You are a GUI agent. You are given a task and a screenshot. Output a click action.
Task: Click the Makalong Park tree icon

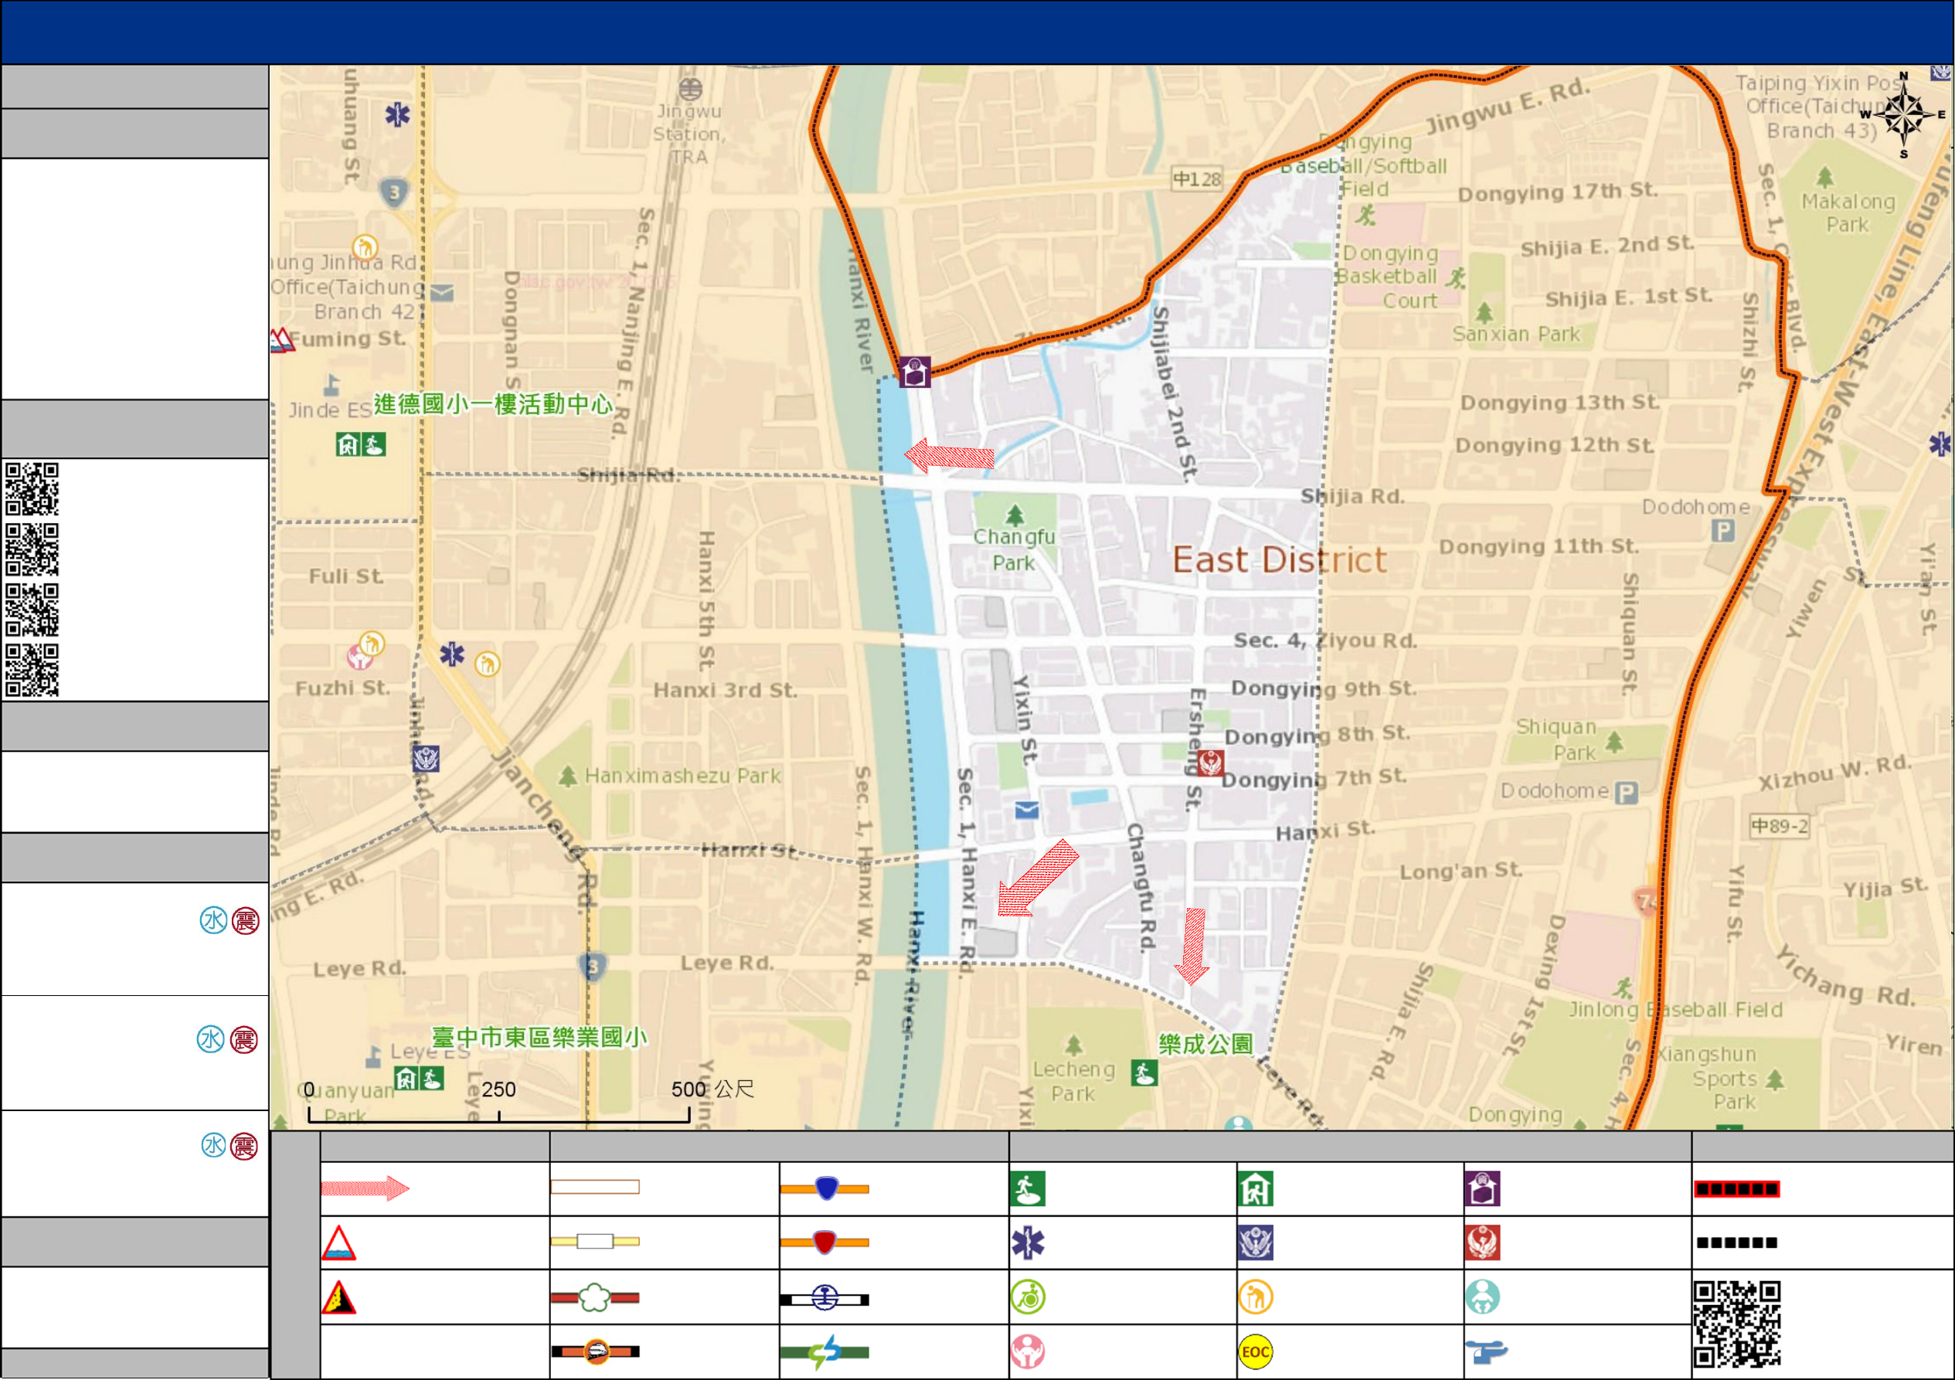tap(1824, 177)
